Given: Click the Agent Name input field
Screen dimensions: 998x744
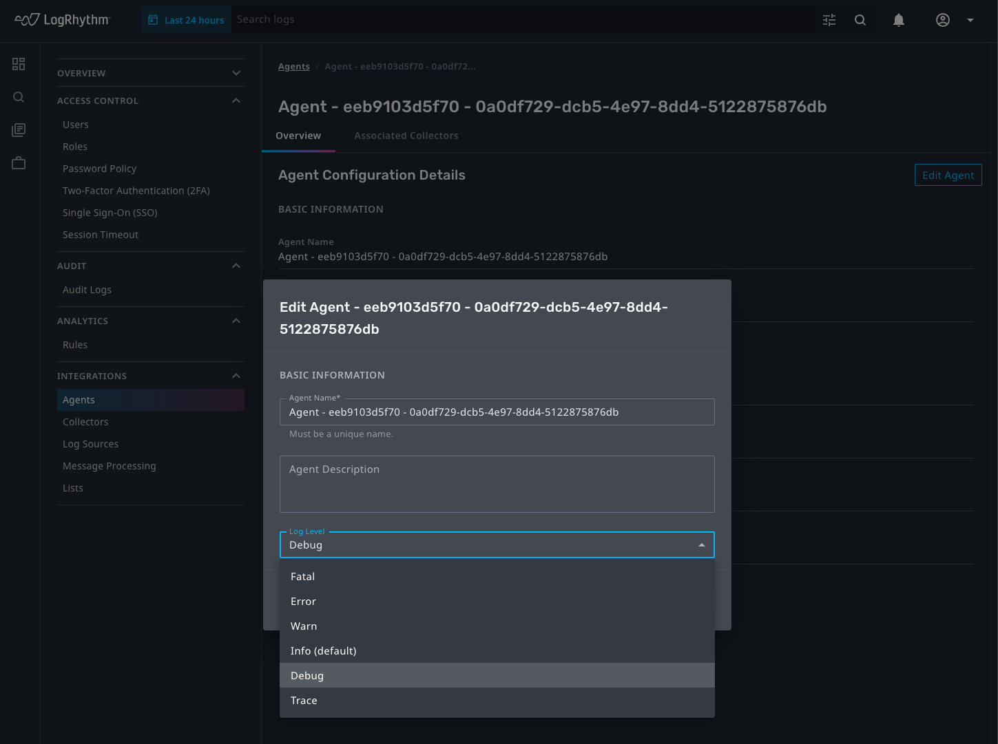Looking at the screenshot, I should (497, 412).
